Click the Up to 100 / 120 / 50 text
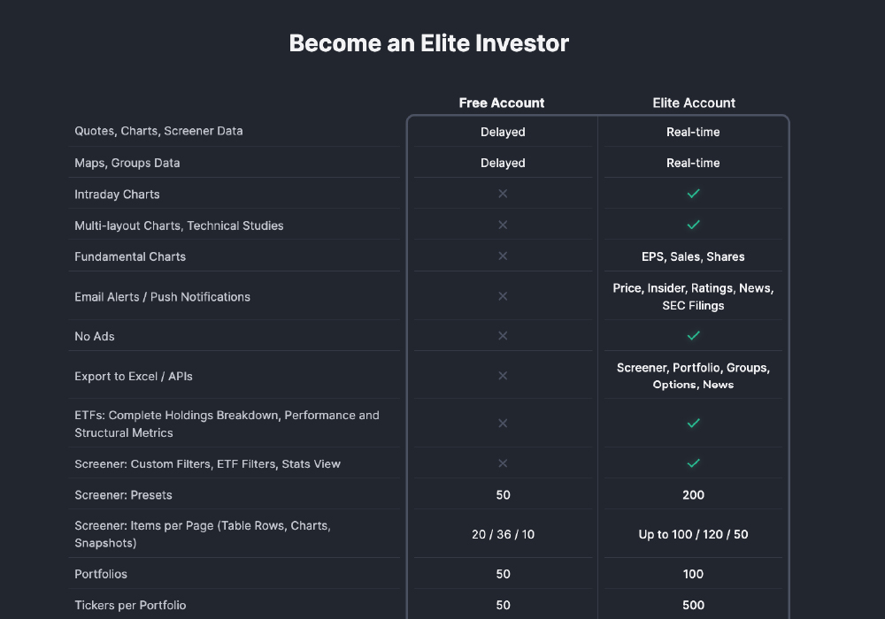 pyautogui.click(x=693, y=535)
